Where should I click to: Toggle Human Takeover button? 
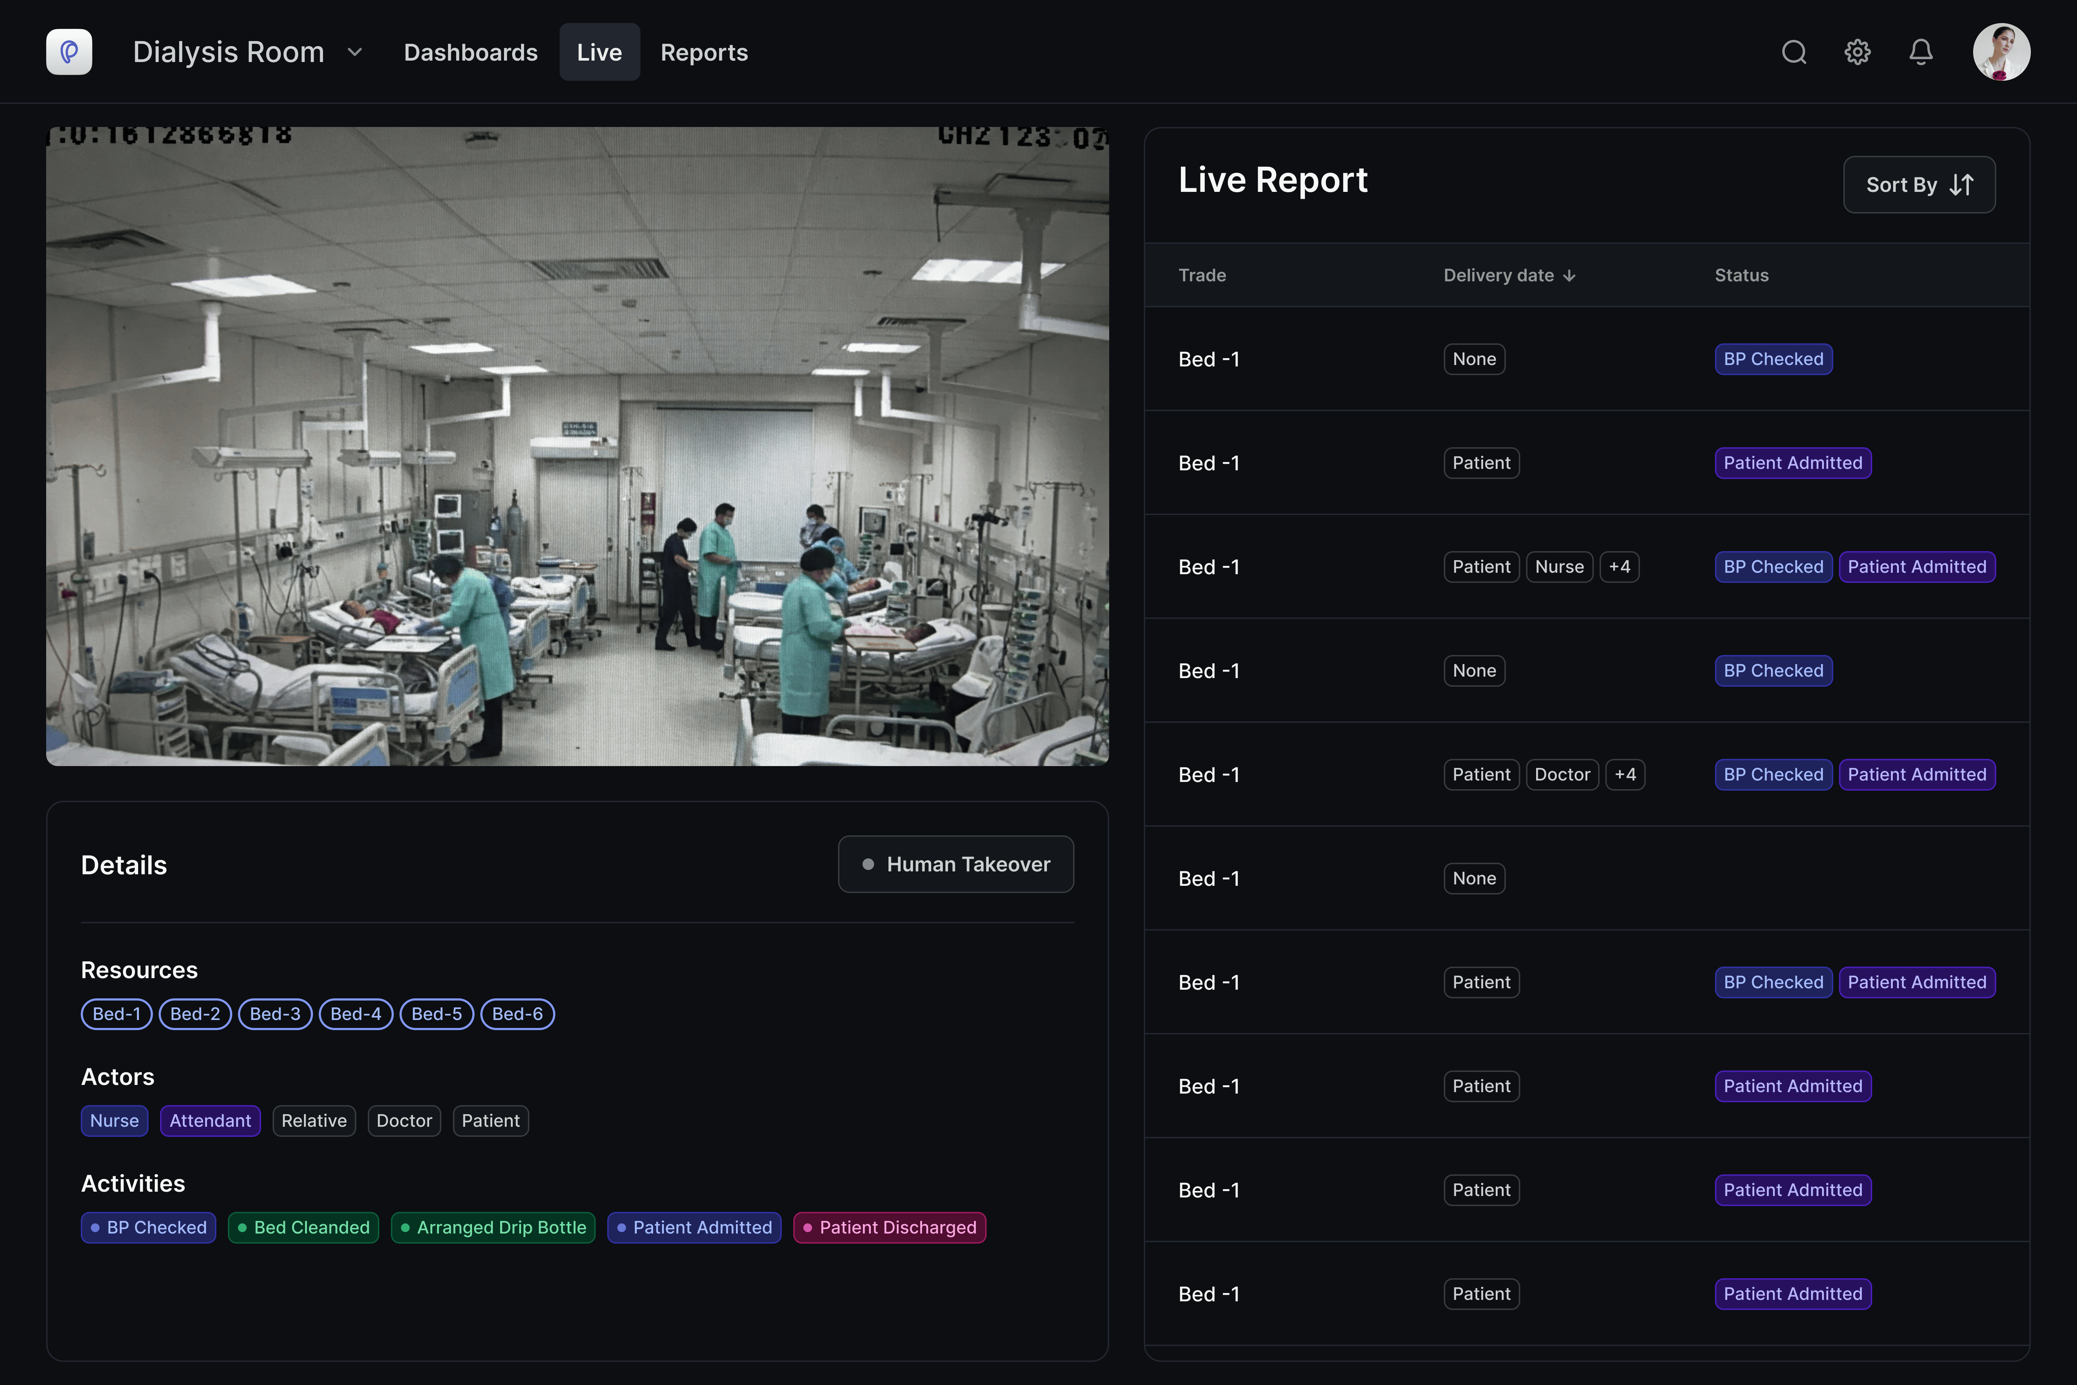tap(956, 864)
